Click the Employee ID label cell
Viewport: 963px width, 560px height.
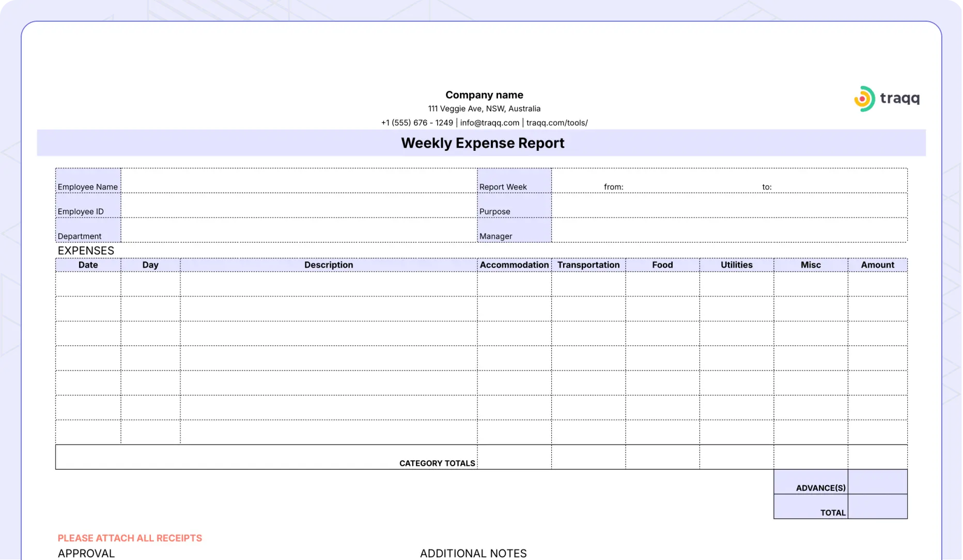[x=88, y=205]
